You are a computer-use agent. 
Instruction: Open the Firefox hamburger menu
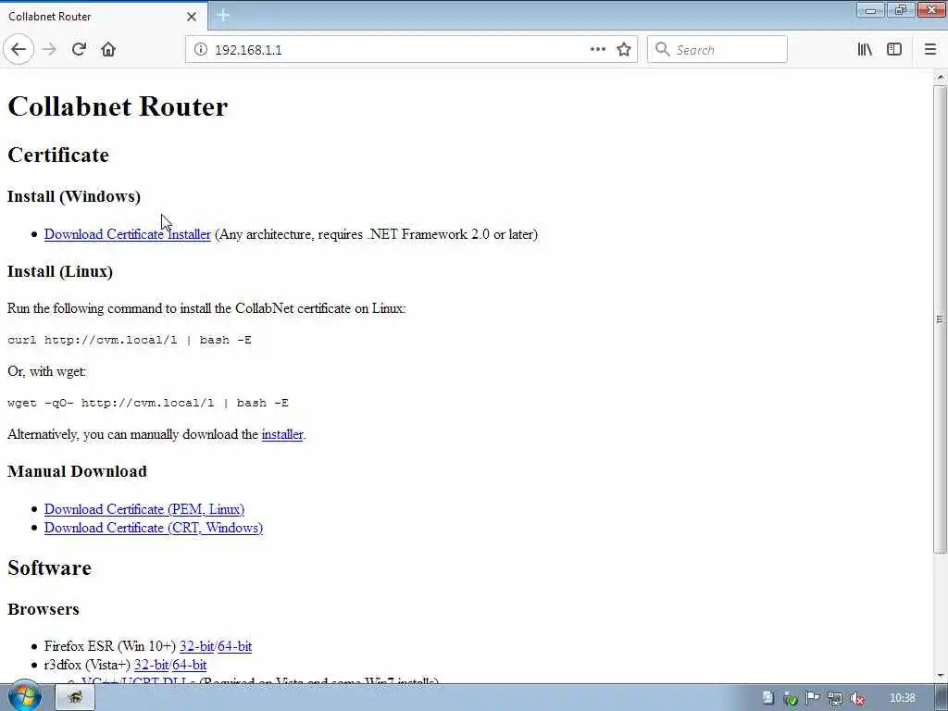(x=929, y=50)
